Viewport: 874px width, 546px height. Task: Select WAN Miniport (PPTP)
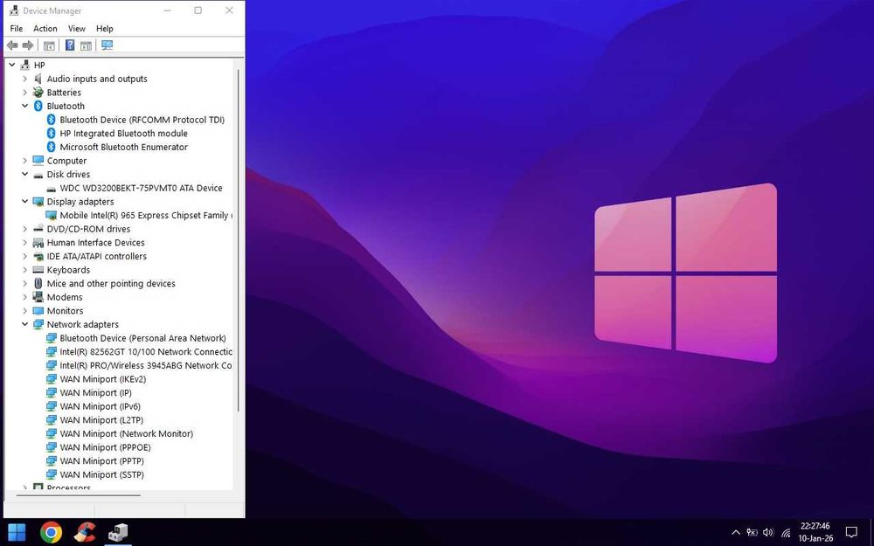click(x=102, y=460)
